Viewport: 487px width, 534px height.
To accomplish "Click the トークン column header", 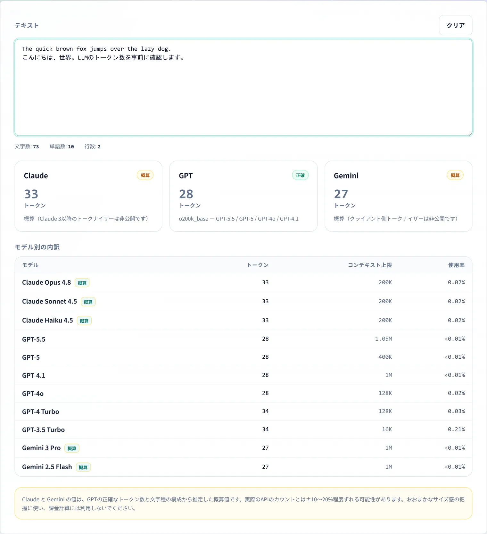I will coord(258,265).
